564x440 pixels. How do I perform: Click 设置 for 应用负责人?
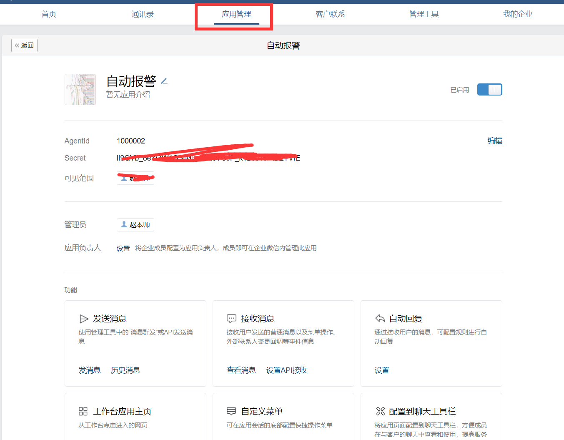[x=123, y=249]
